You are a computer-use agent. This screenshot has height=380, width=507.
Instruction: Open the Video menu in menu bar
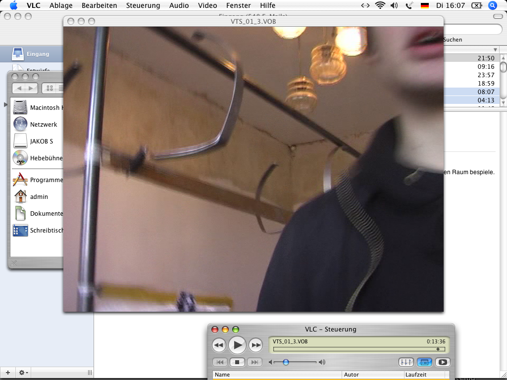click(x=207, y=5)
